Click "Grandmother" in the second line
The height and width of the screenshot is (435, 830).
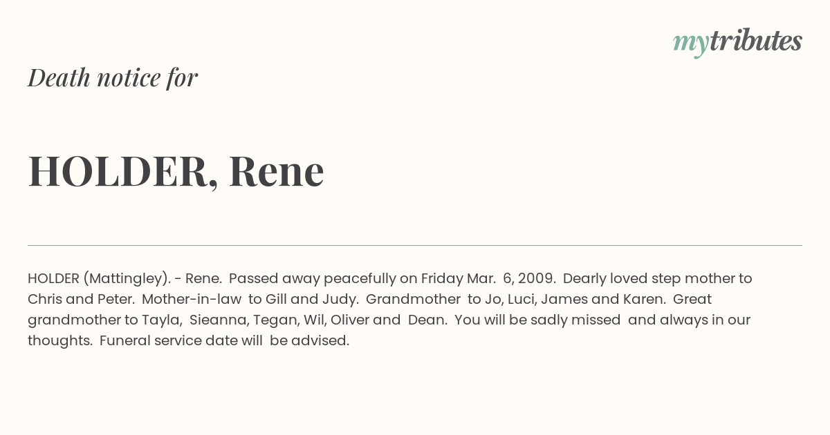413,300
